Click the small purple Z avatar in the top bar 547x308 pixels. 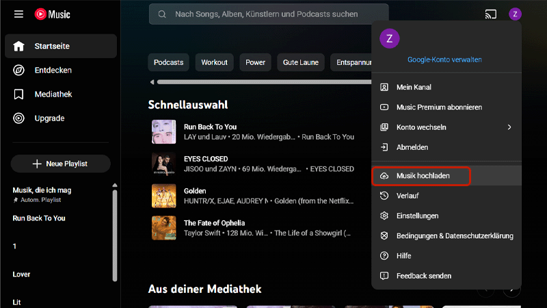tap(515, 14)
